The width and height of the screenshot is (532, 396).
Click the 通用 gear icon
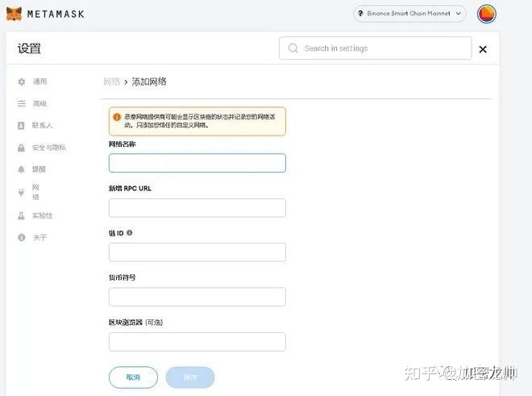tap(22, 81)
